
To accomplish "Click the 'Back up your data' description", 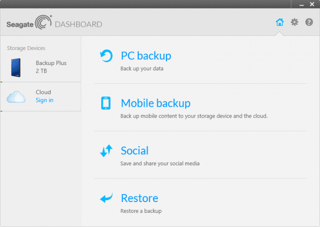I will 142,69.
